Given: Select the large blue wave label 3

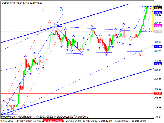Looking at the screenshot, I should (x=61, y=9).
